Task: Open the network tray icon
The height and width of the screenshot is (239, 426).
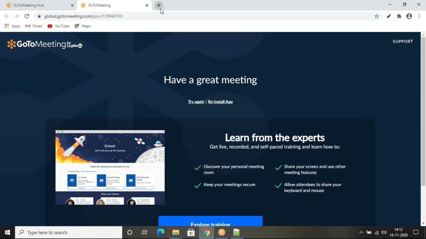Action: tap(376, 232)
